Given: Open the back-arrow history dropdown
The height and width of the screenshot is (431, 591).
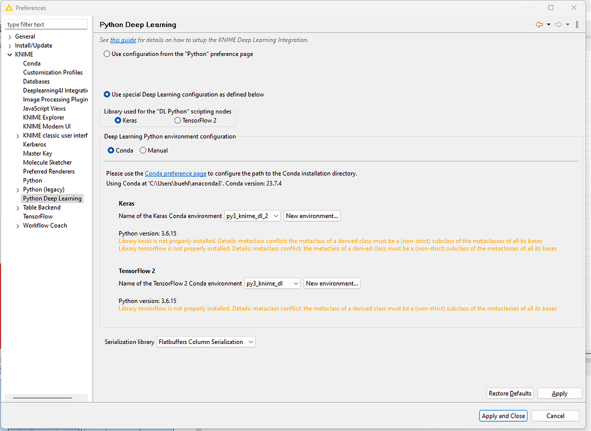Looking at the screenshot, I should point(548,25).
